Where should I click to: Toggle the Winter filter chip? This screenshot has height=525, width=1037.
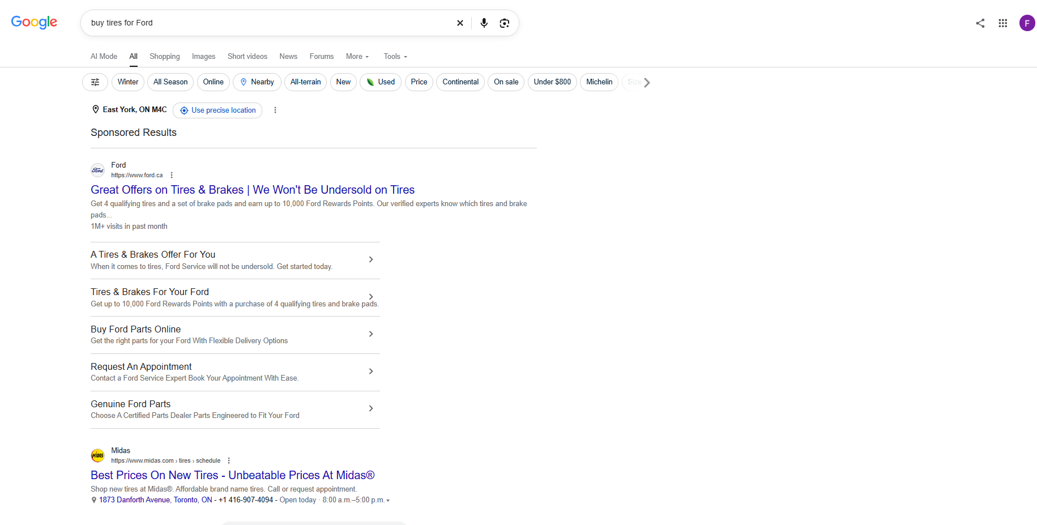[x=128, y=82]
